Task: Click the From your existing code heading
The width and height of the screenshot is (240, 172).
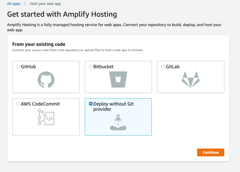Action: (x=38, y=44)
